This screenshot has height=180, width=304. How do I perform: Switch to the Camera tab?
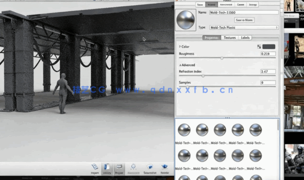[241, 5]
